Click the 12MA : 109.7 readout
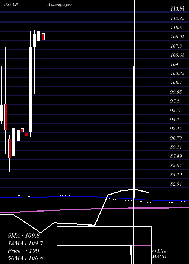This screenshot has height=264, width=189. pyautogui.click(x=25, y=243)
